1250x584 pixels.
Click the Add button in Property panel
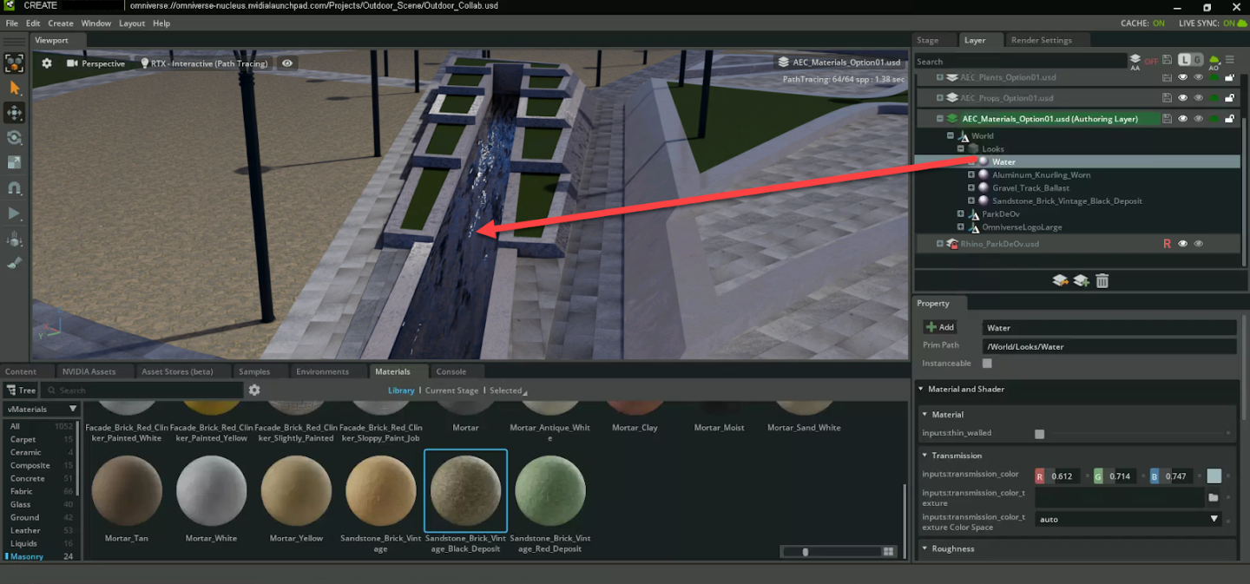(940, 327)
